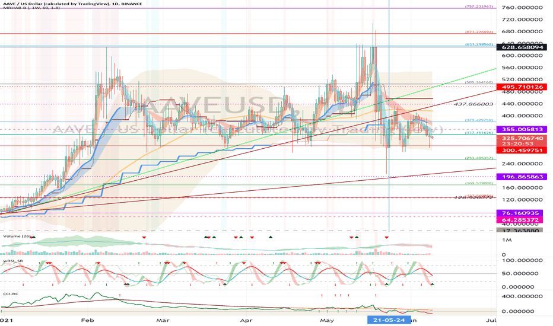Viewport: 553px width, 326px height.
Task: Click the 560.000000 price axis tick
Action: click(x=522, y=68)
